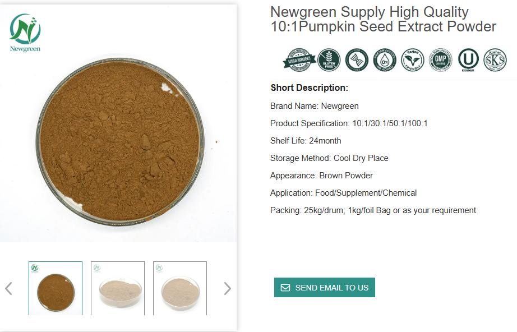Click the U Kosher badge
The height and width of the screenshot is (332, 517).
(469, 60)
